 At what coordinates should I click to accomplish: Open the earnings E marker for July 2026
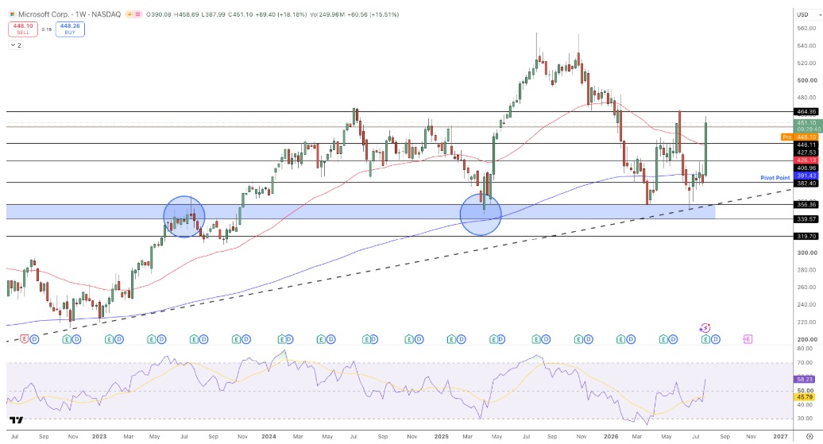pos(706,340)
